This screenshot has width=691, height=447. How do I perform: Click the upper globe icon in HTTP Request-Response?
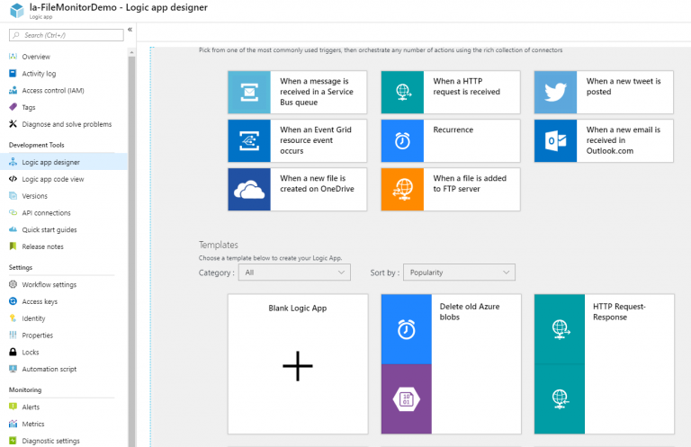(560, 329)
